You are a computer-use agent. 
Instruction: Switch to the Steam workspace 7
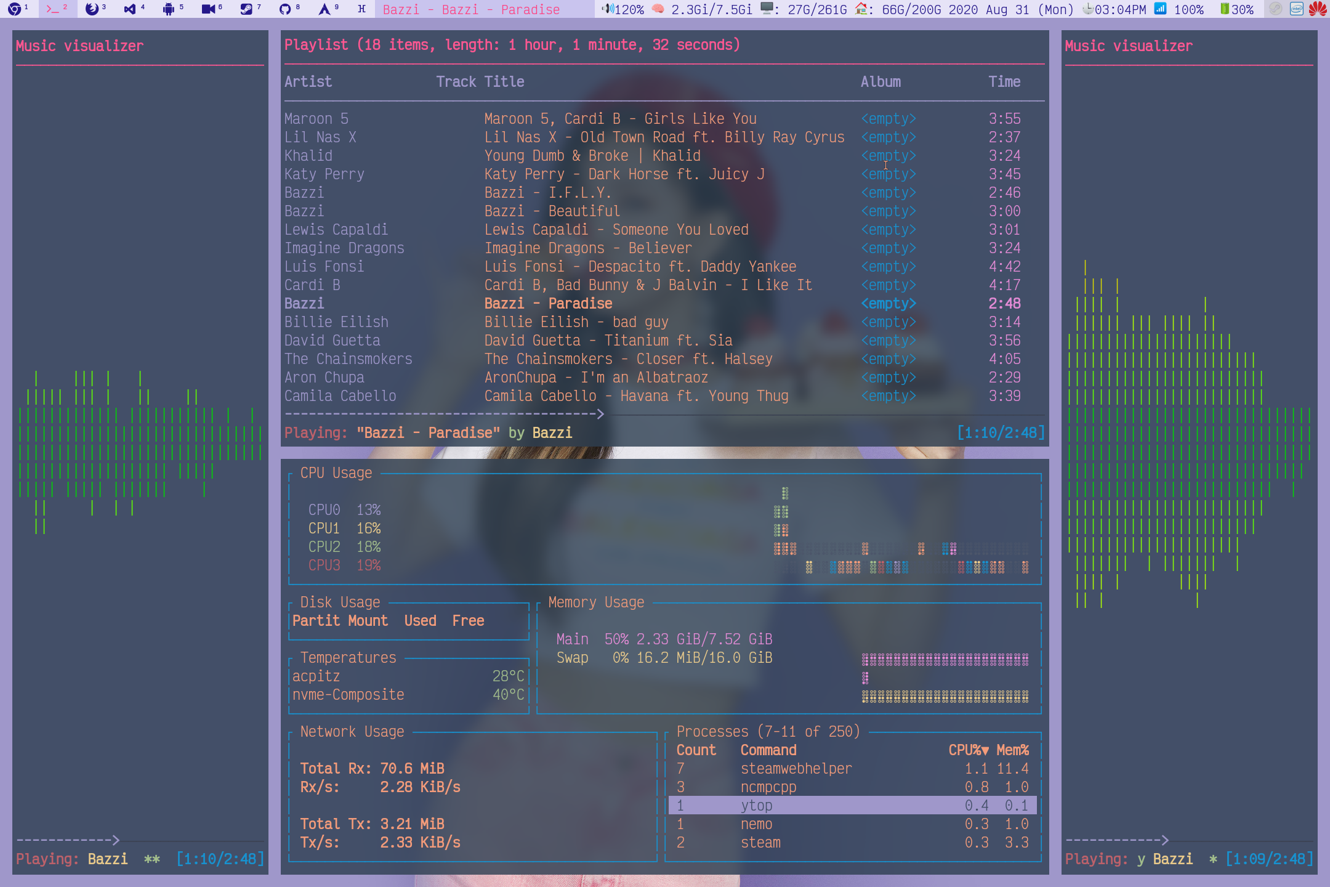coord(251,9)
